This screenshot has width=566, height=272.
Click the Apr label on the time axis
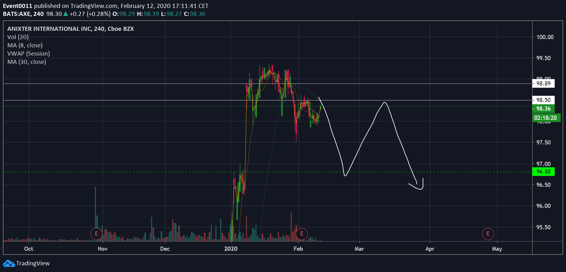[430, 249]
